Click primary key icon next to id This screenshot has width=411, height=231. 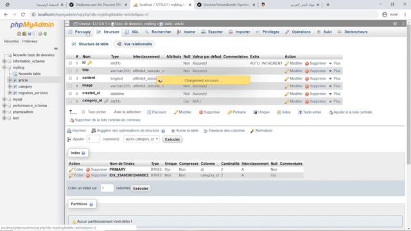coord(90,63)
